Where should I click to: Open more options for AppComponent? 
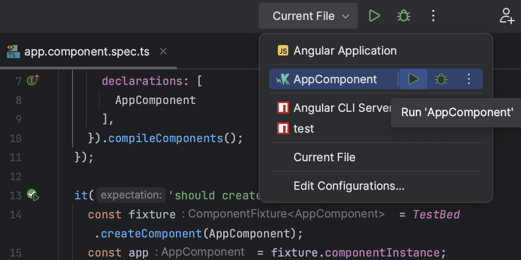click(x=468, y=79)
